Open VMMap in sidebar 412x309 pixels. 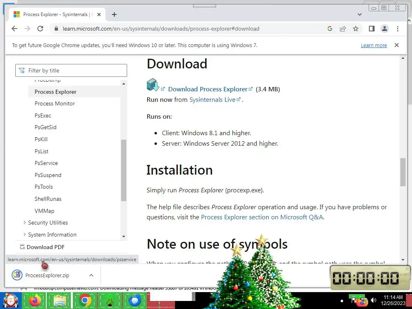click(x=44, y=211)
